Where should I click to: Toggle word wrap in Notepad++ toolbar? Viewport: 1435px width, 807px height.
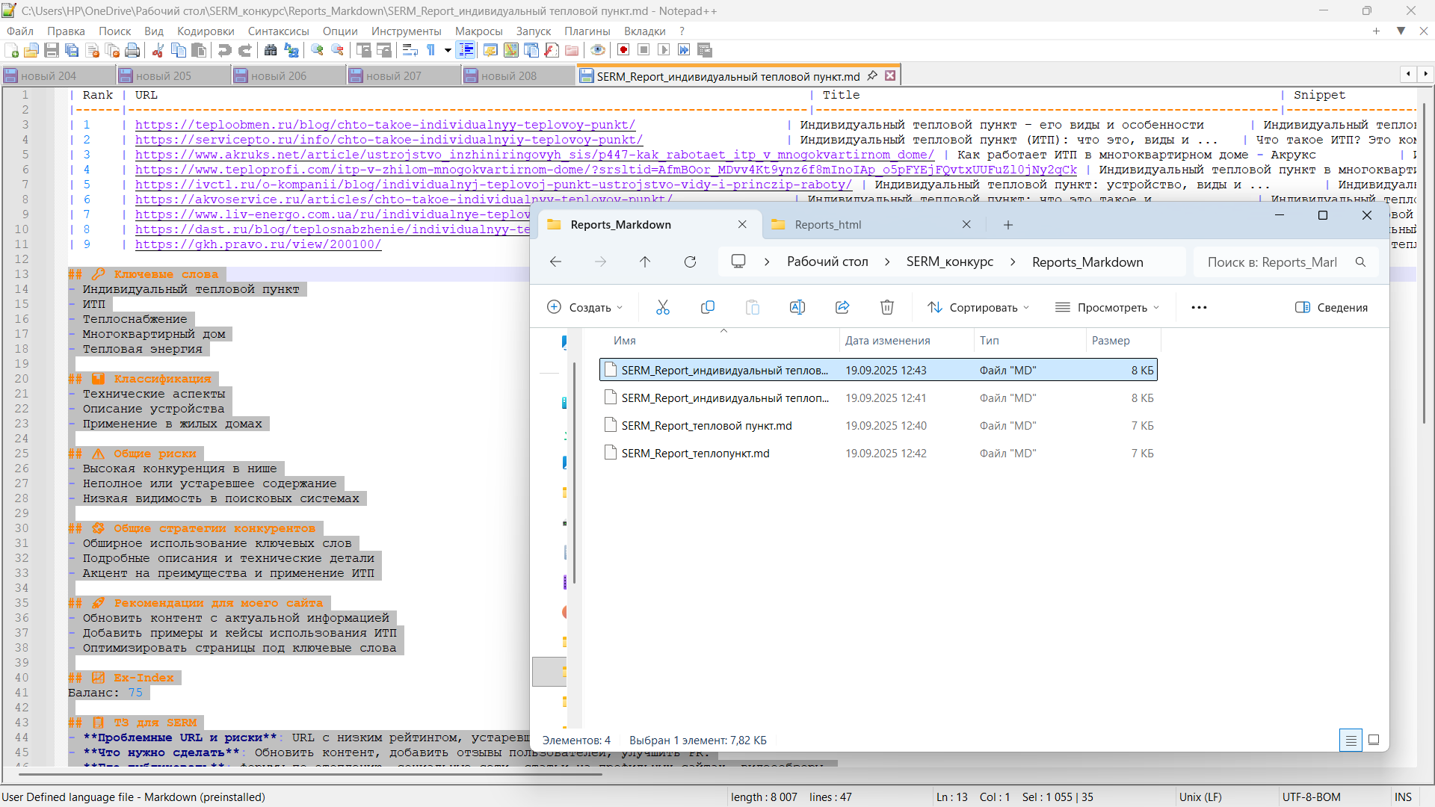[410, 50]
